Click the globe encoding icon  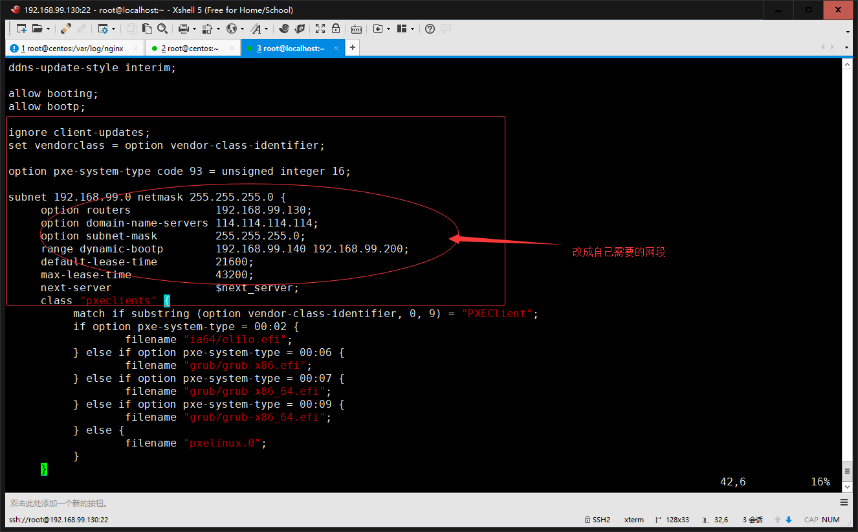231,28
